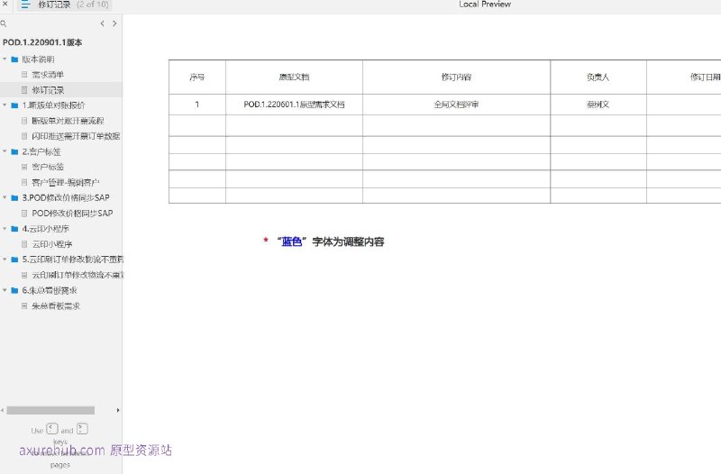Click the 5.云印刷订单 folder icon

pos(14,260)
